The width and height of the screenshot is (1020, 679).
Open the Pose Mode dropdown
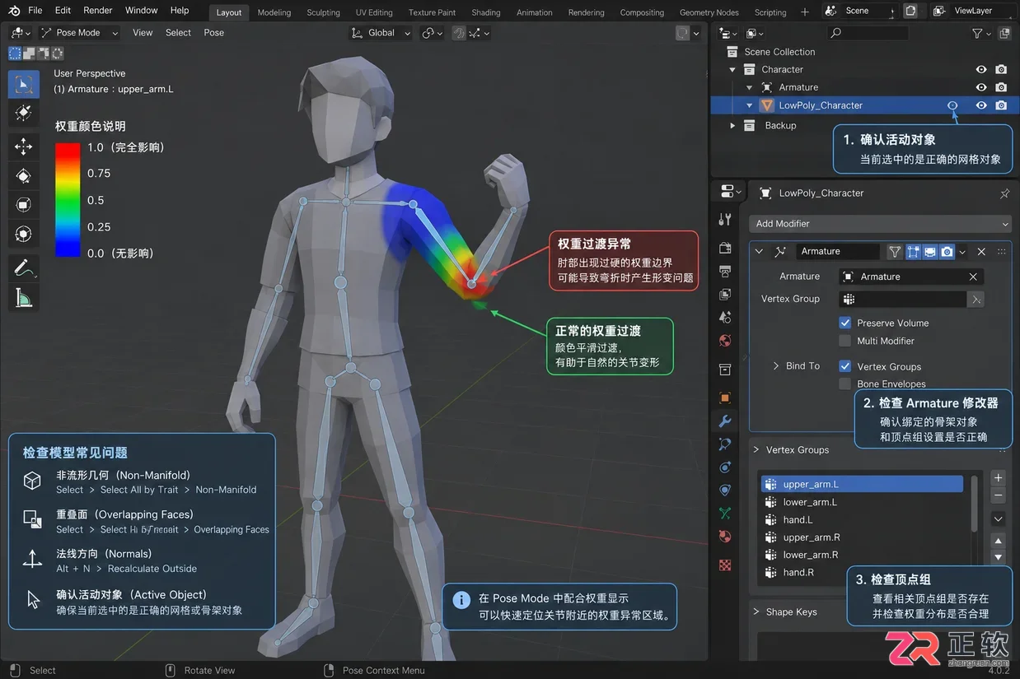78,33
